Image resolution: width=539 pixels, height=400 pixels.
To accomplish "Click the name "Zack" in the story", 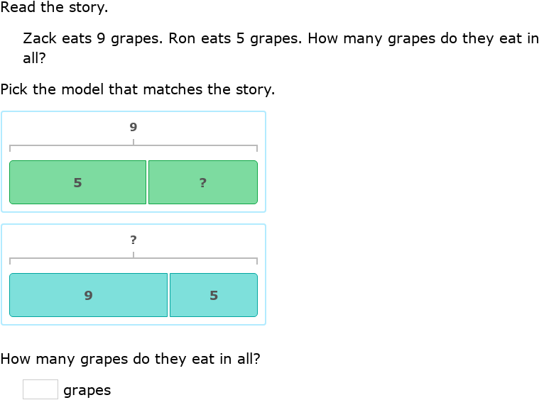I will coord(38,38).
